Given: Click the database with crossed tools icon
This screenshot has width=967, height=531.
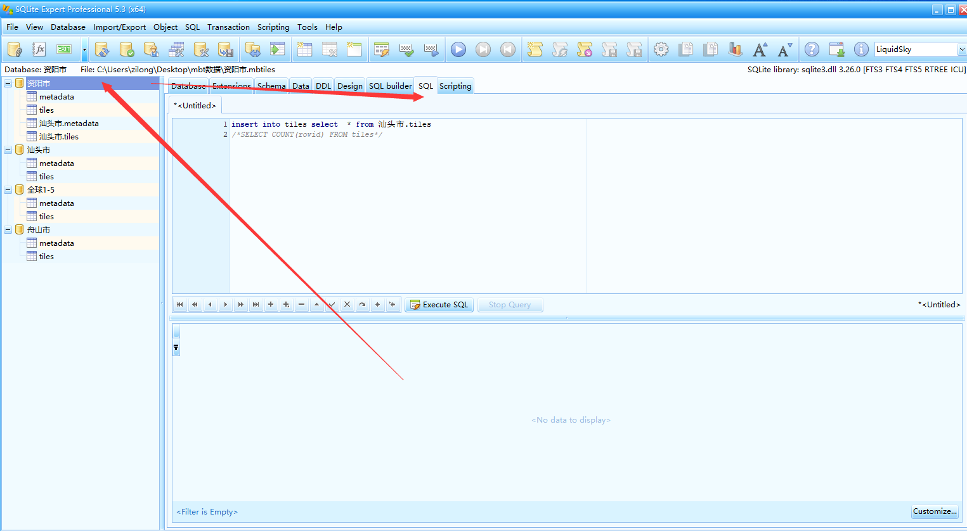Looking at the screenshot, I should 201,49.
